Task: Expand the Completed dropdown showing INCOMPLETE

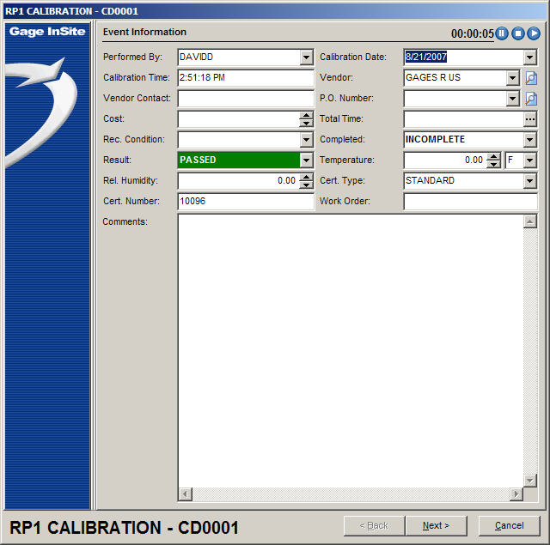Action: click(530, 140)
